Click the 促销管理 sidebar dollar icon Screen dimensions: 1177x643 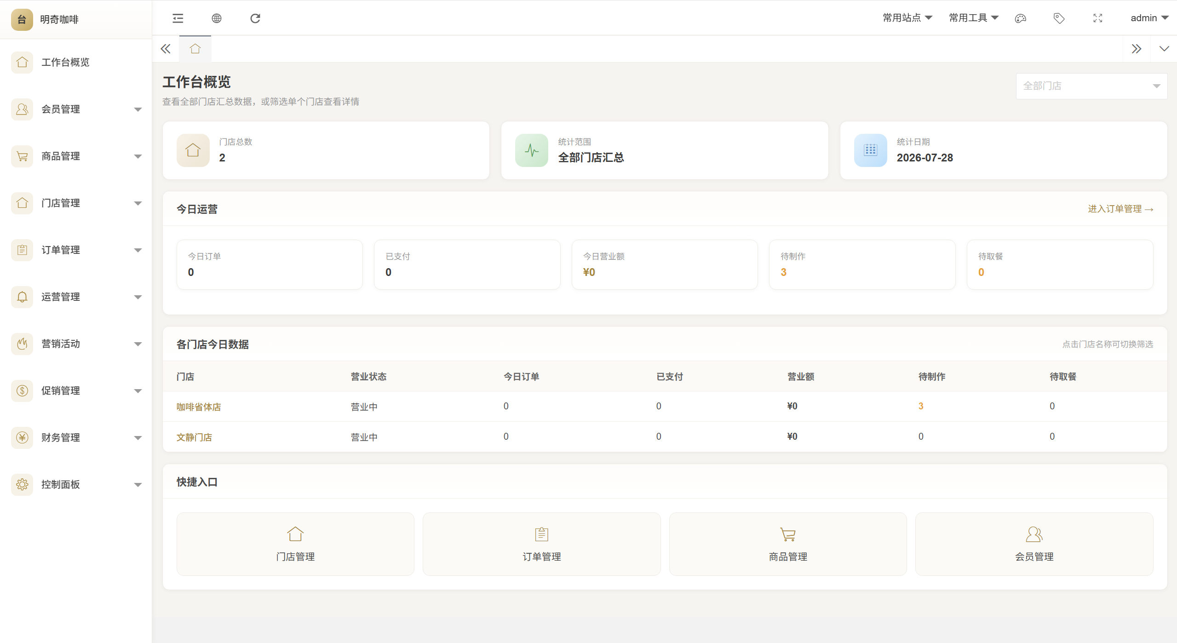click(x=22, y=390)
